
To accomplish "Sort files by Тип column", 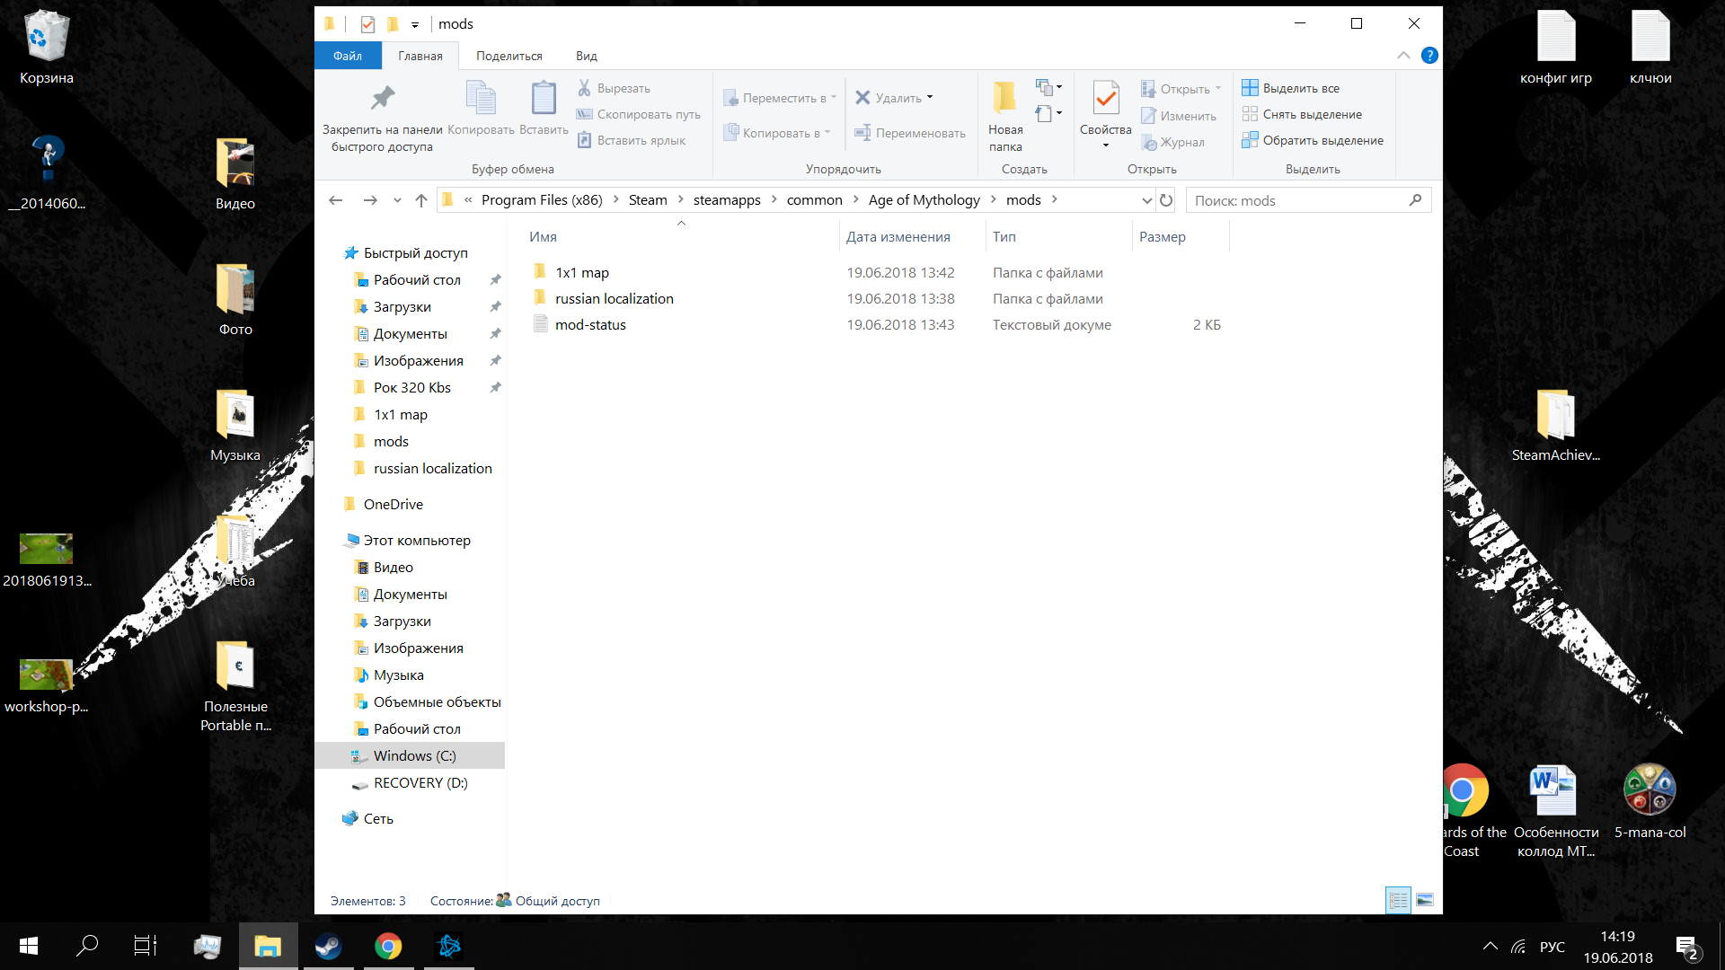I will [1058, 237].
